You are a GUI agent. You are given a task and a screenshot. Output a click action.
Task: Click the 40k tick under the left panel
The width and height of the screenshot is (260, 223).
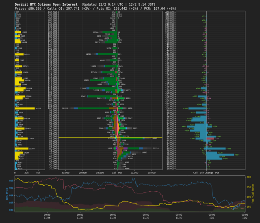[38, 173]
